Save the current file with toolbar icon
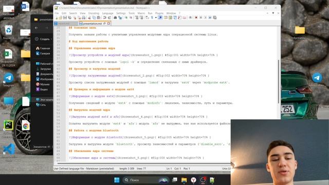Image resolution: width=329 pixels, height=185 pixels. (x=65, y=17)
